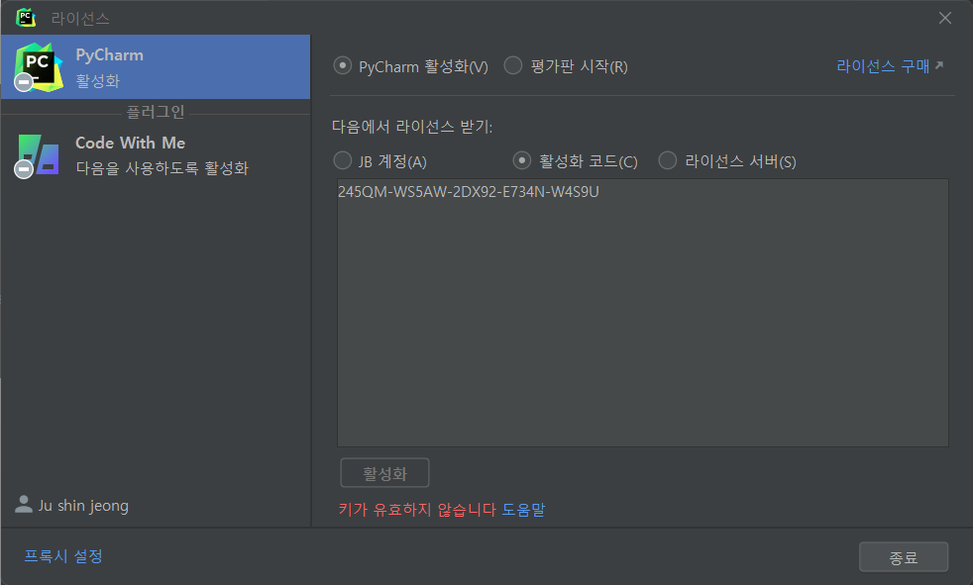Screen dimensions: 973x585
Task: Click the 종료 exit button
Action: tap(904, 557)
